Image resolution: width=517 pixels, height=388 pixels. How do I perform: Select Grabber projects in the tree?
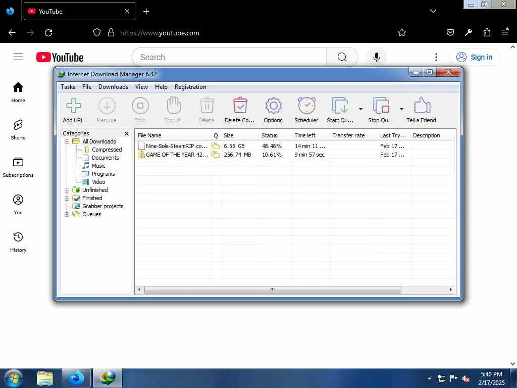pyautogui.click(x=102, y=206)
